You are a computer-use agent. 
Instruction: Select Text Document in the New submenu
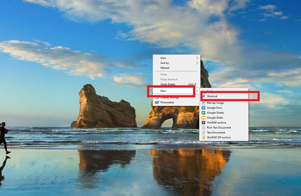pos(216,133)
